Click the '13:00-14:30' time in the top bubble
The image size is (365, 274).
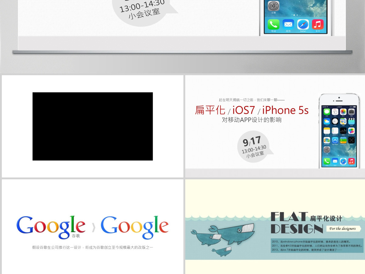[142, 5]
